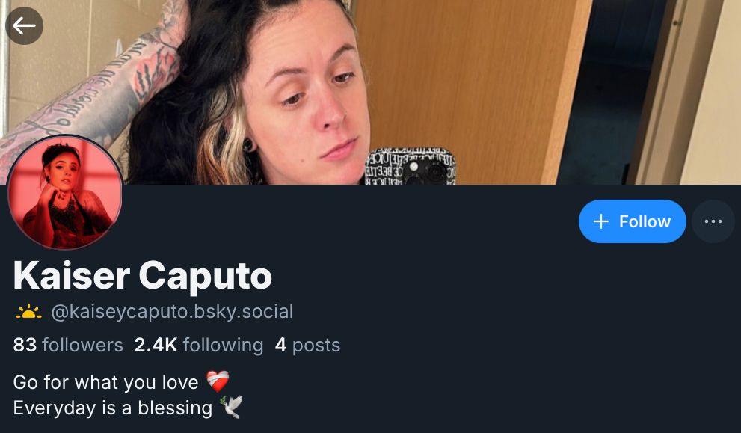Click the 'followers' label text

point(83,345)
